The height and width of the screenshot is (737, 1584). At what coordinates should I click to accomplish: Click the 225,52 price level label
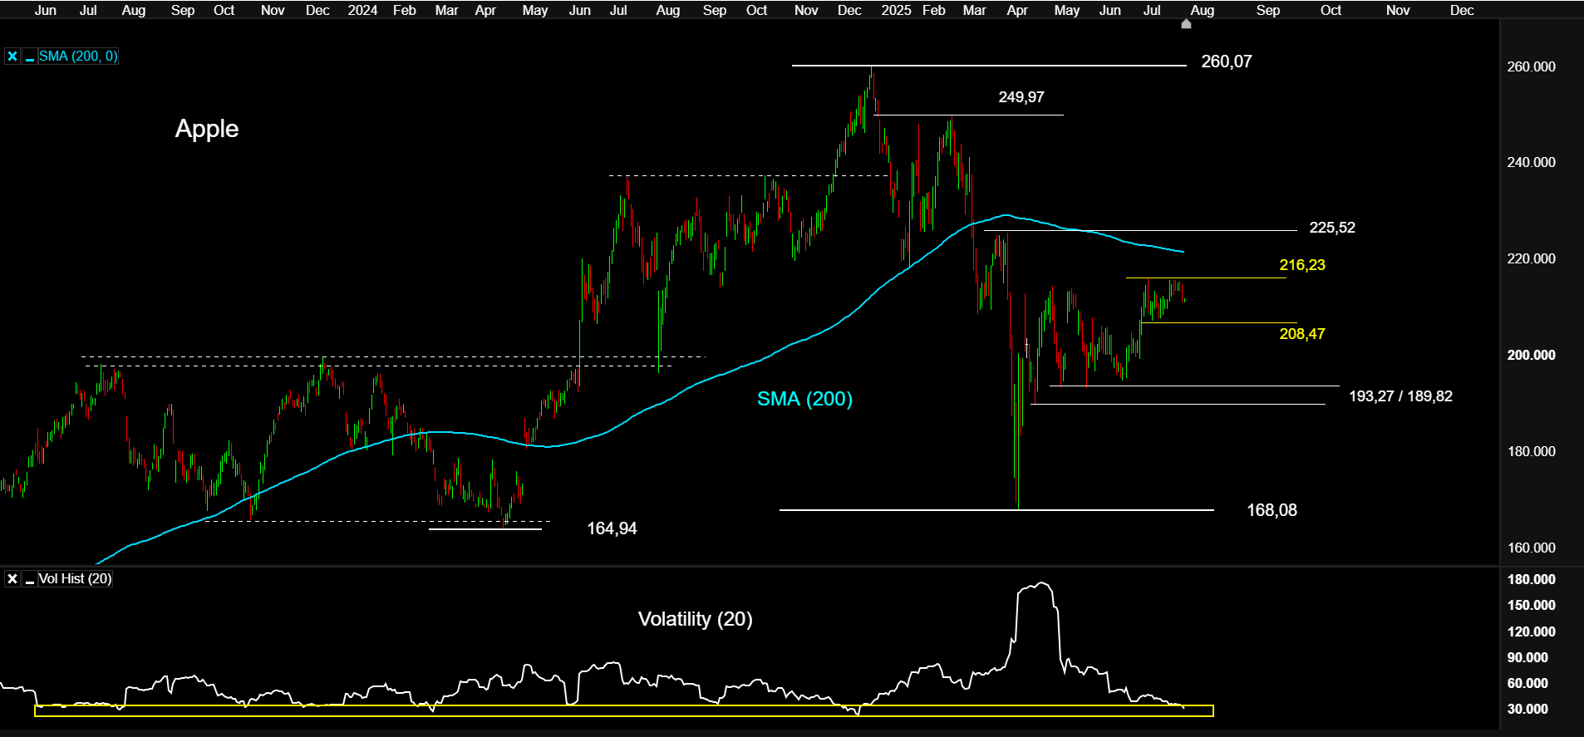pos(1332,228)
